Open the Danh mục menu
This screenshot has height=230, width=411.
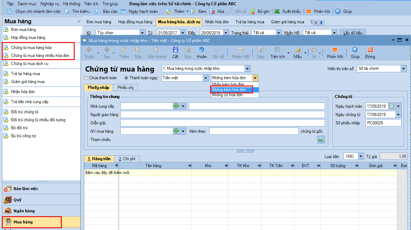coord(27,4)
